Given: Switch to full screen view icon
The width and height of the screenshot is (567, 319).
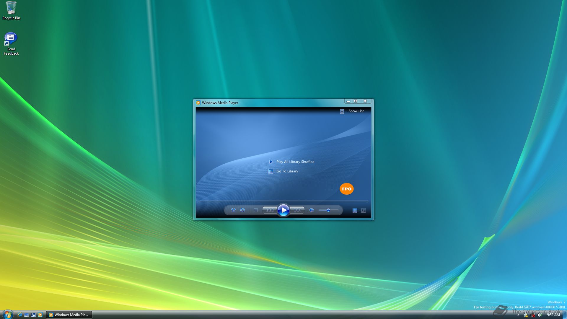Looking at the screenshot, I should click(364, 210).
